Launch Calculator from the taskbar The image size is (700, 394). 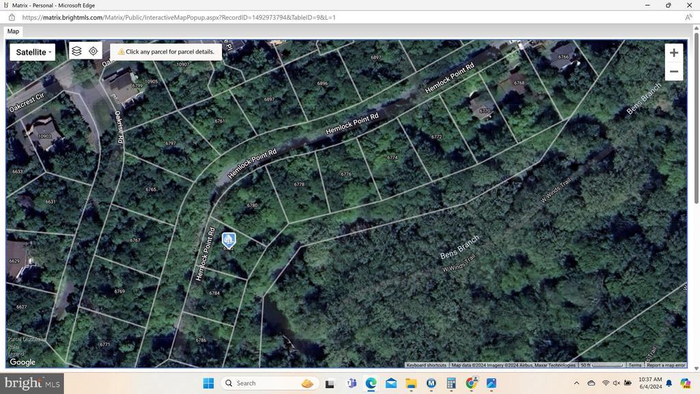pos(451,383)
